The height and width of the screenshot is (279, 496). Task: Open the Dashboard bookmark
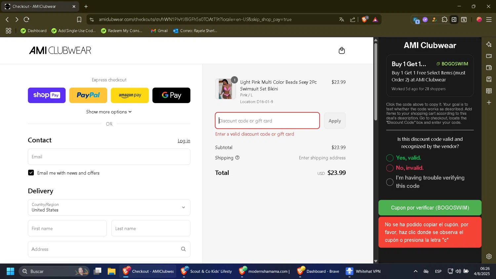pyautogui.click(x=33, y=31)
